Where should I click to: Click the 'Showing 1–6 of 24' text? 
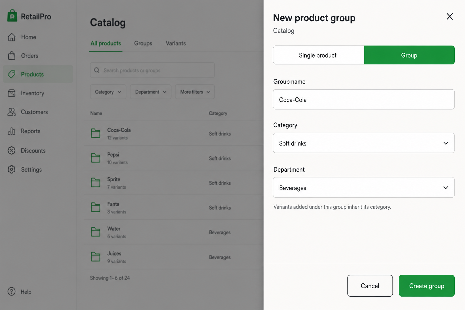110,278
